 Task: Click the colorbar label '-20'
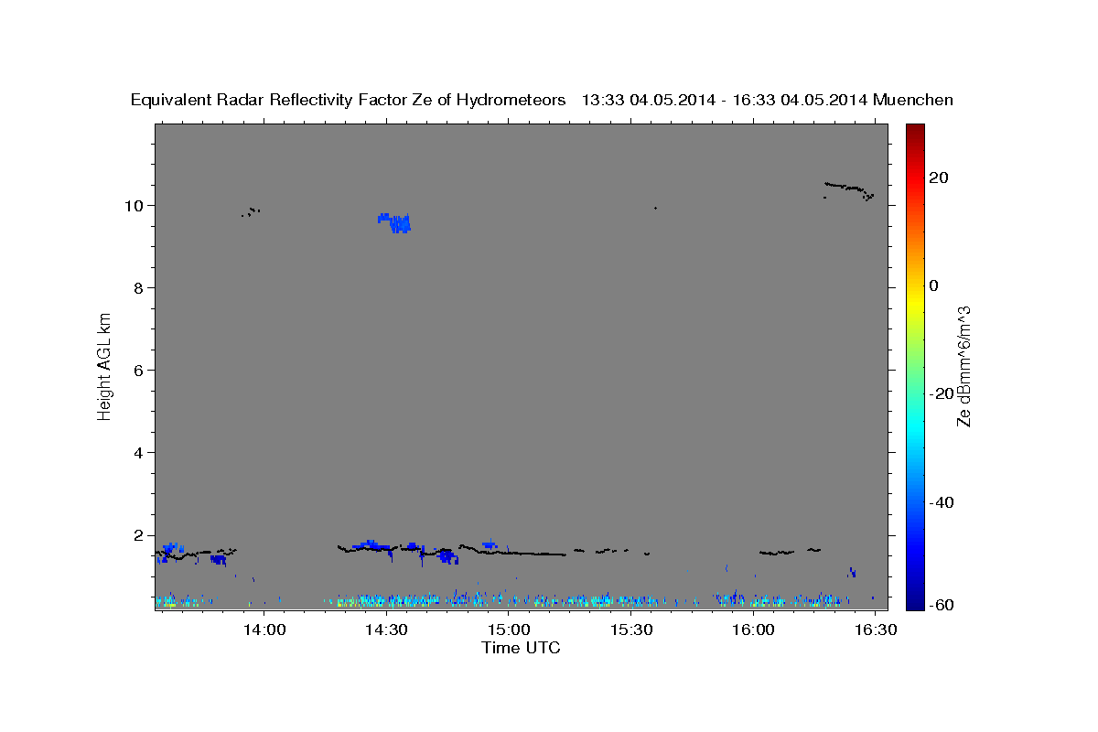[941, 393]
